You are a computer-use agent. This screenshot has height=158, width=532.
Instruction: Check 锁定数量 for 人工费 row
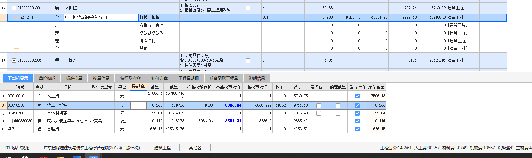338,96
